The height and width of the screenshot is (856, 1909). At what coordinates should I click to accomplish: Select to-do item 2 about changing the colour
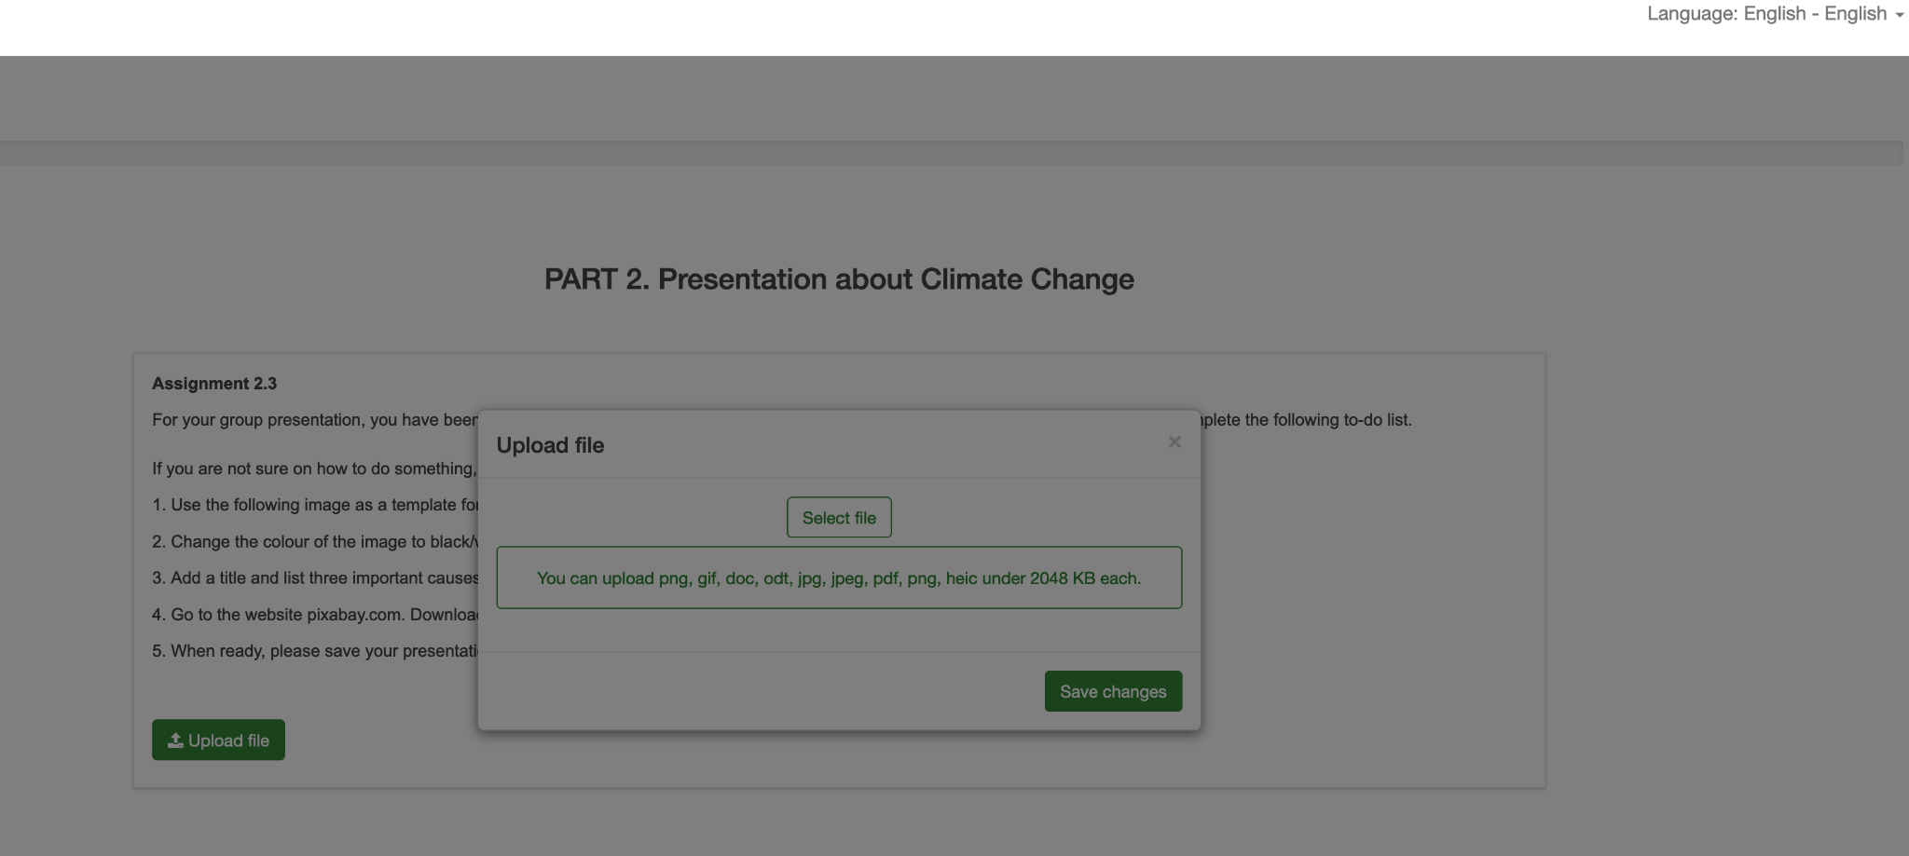(x=315, y=542)
